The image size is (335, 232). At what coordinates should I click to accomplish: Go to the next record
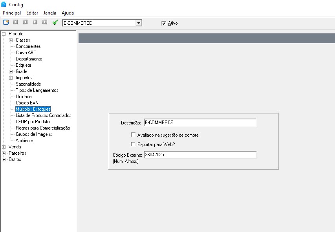[35, 22]
